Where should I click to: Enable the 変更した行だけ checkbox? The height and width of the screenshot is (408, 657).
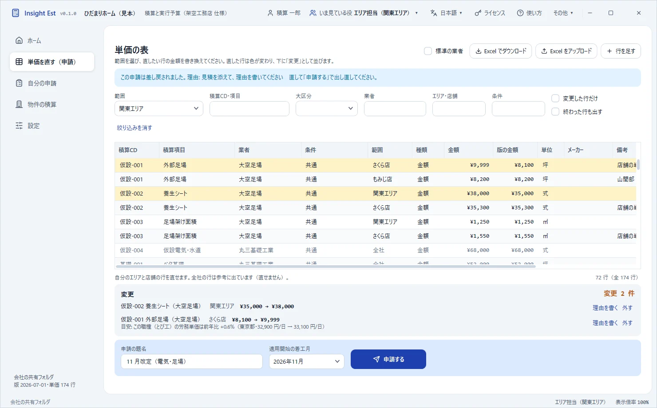[x=555, y=98]
